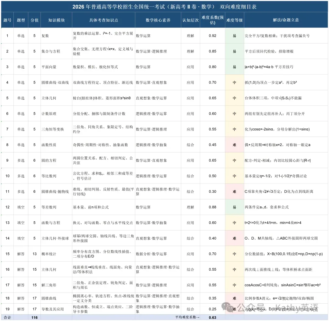
Task: Click the 题型 column header
Action: (21, 20)
